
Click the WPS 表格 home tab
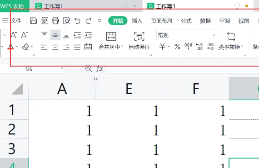(x=15, y=6)
